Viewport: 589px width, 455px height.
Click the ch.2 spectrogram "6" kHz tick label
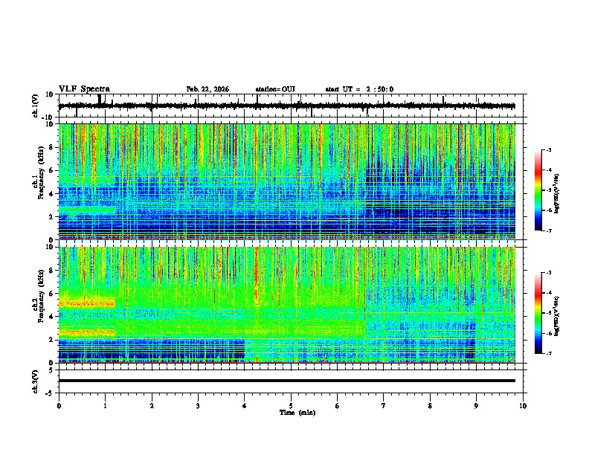[x=51, y=294]
